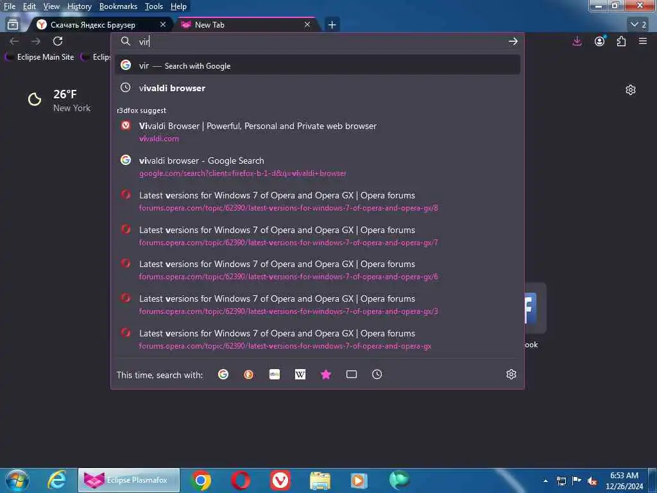Open a new tab with plus button
The image size is (657, 493).
tap(332, 25)
